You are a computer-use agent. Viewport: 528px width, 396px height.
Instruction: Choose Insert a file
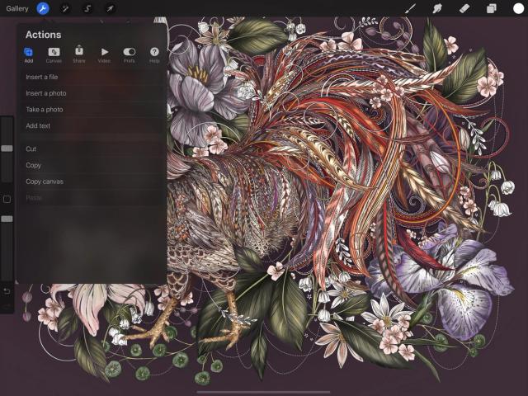click(92, 77)
